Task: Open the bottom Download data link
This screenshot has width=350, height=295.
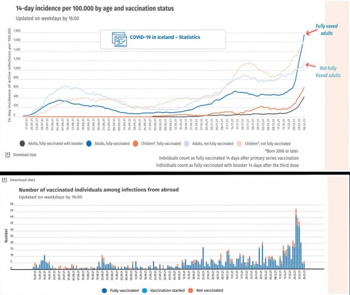Action: click(x=22, y=180)
